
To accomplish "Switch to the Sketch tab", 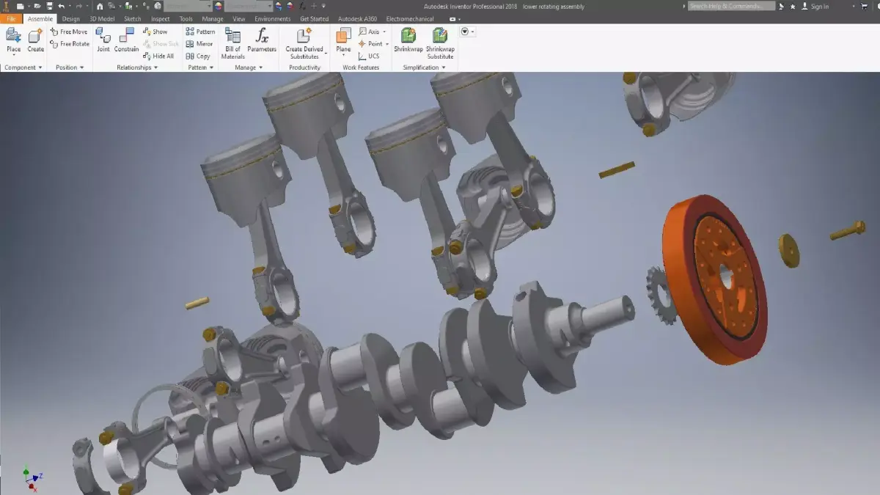I will 133,18.
